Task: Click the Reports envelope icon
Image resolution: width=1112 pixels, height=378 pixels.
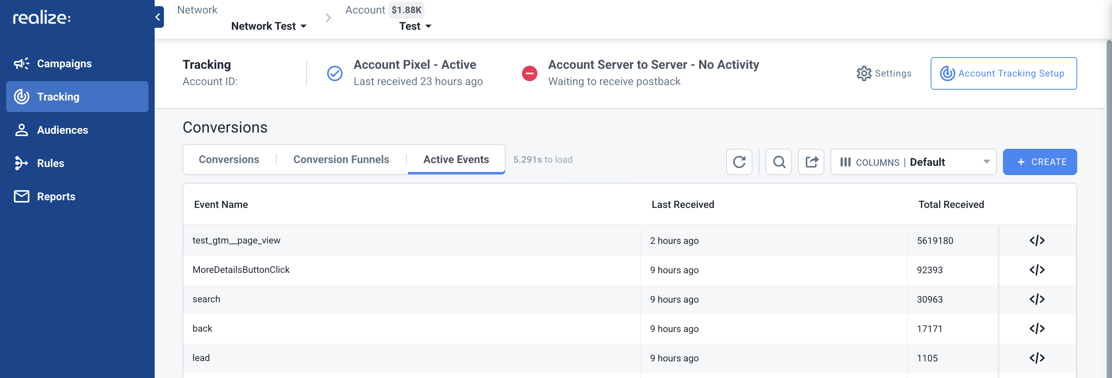Action: (22, 196)
